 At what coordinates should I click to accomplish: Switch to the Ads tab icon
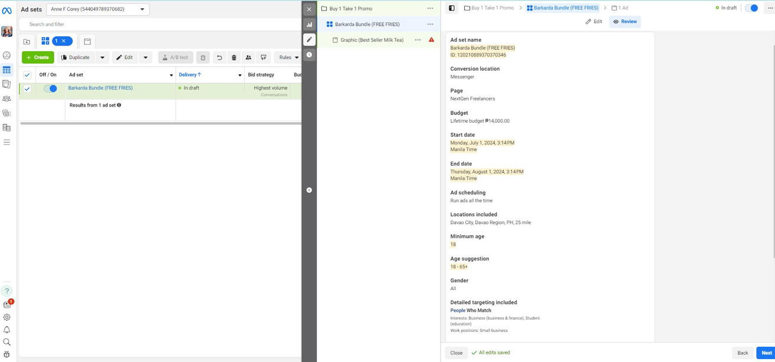pyautogui.click(x=87, y=42)
